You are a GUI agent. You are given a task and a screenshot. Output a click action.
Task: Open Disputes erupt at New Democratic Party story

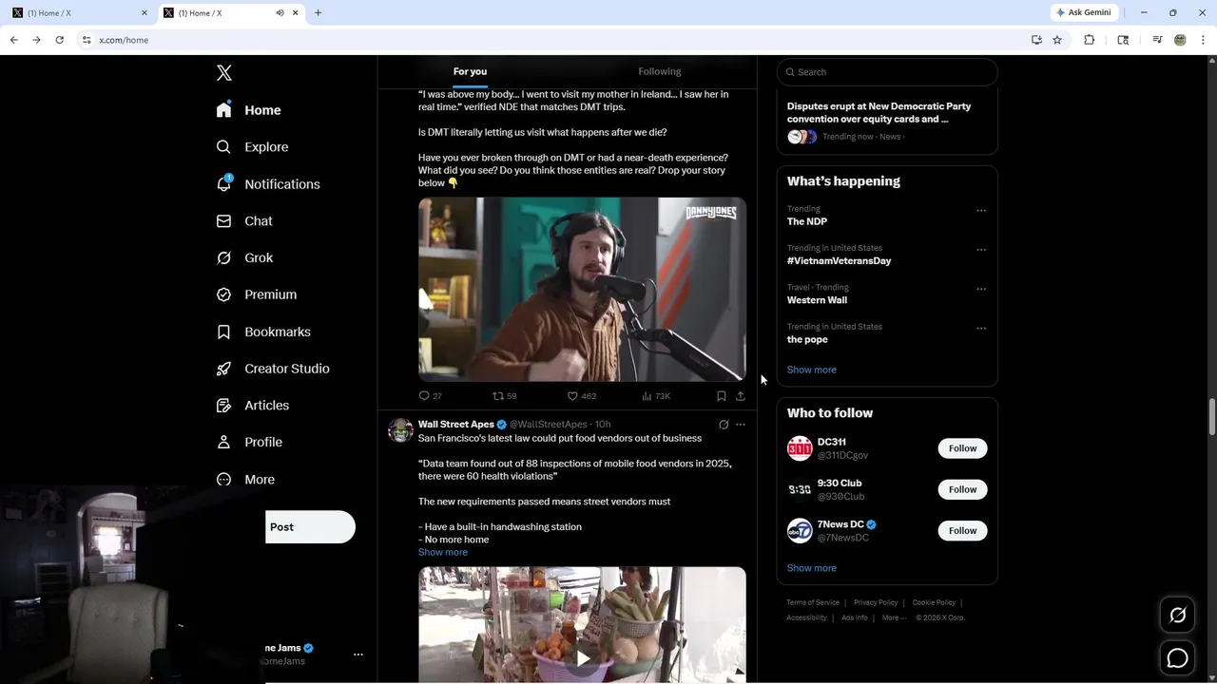(x=879, y=113)
